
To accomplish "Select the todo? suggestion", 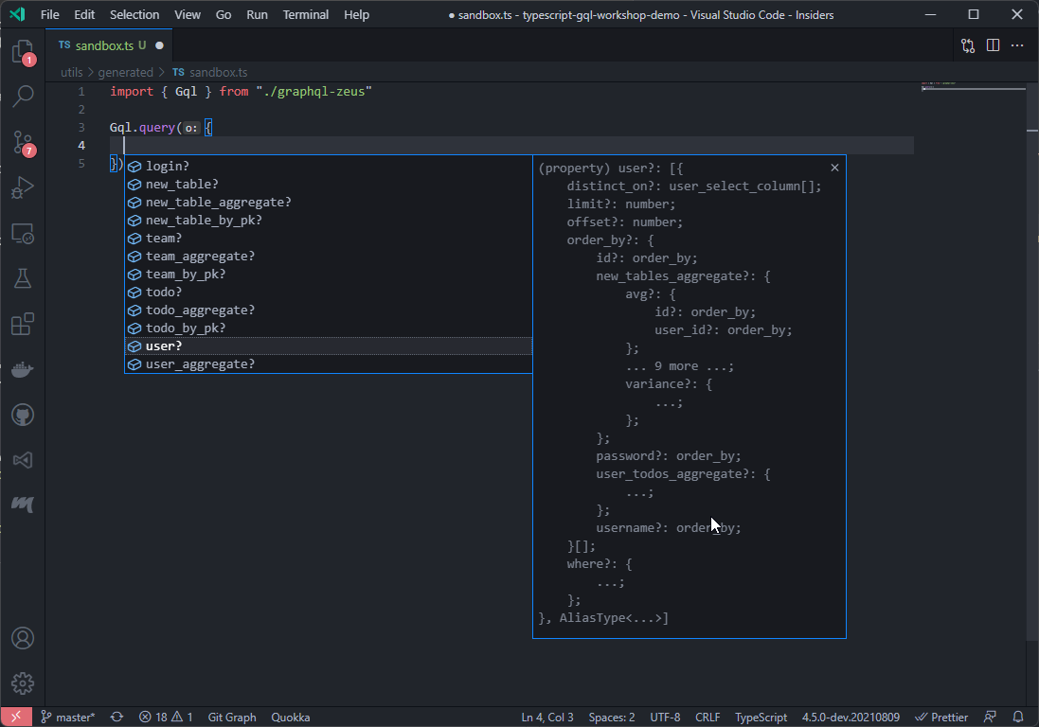I will (x=328, y=292).
